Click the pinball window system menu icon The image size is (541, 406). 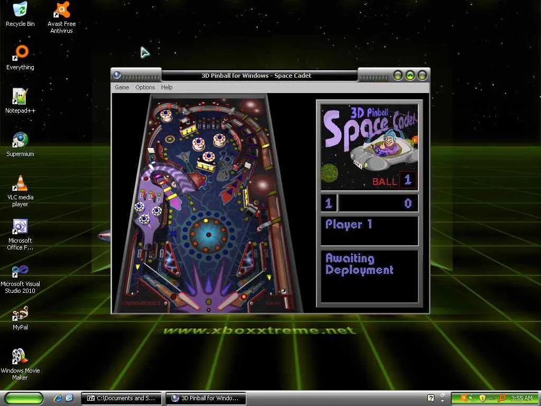pos(117,75)
